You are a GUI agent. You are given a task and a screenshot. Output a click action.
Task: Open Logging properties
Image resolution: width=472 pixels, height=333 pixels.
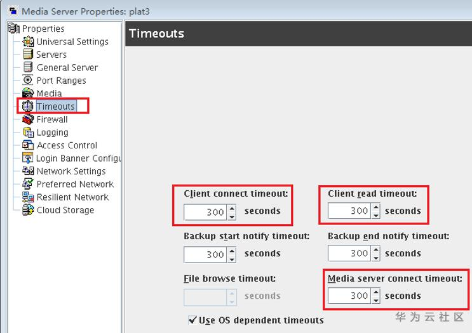[52, 133]
